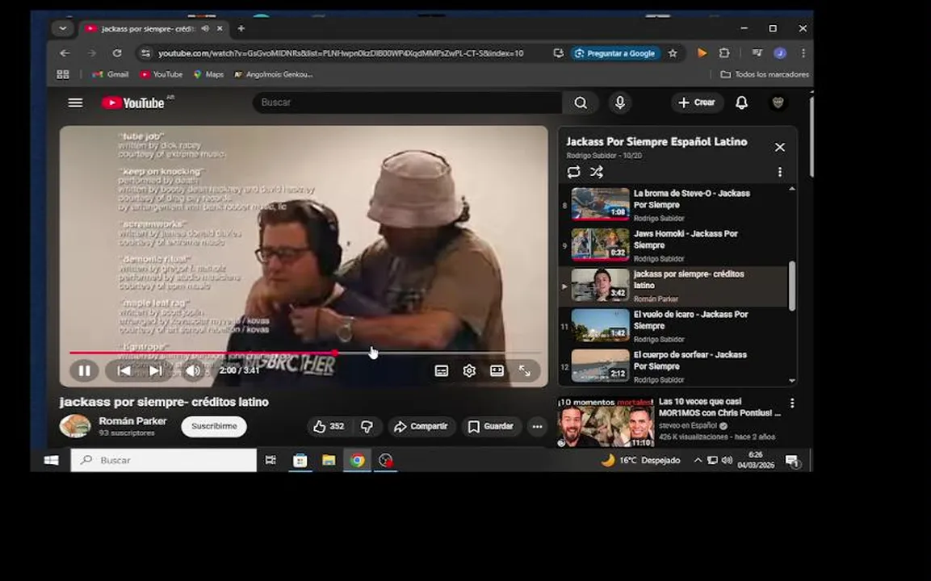Click the Compartir share button
Image resolution: width=931 pixels, height=581 pixels.
click(421, 427)
